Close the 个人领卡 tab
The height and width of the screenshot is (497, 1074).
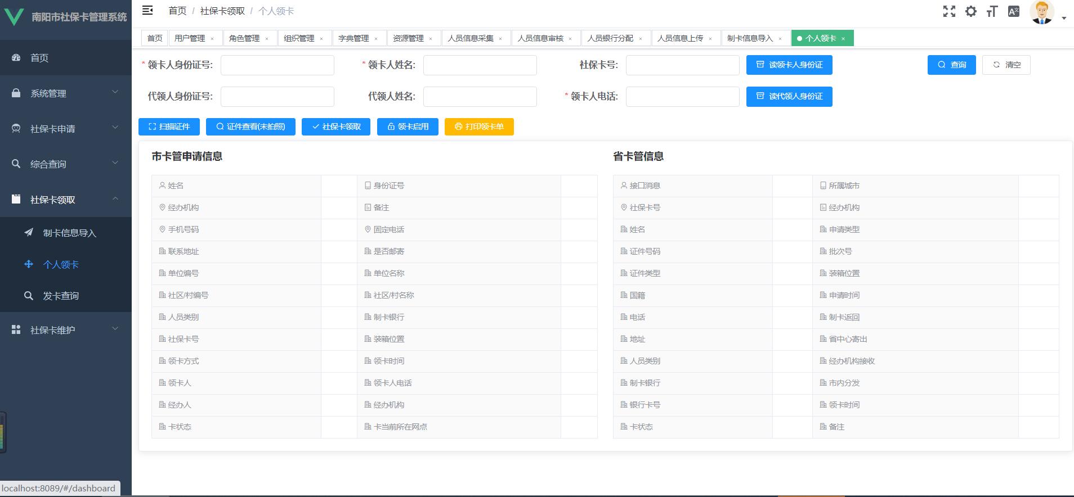pos(843,39)
